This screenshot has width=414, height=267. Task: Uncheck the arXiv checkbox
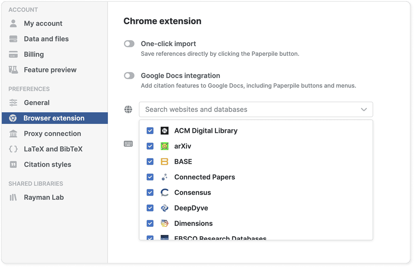[150, 146]
